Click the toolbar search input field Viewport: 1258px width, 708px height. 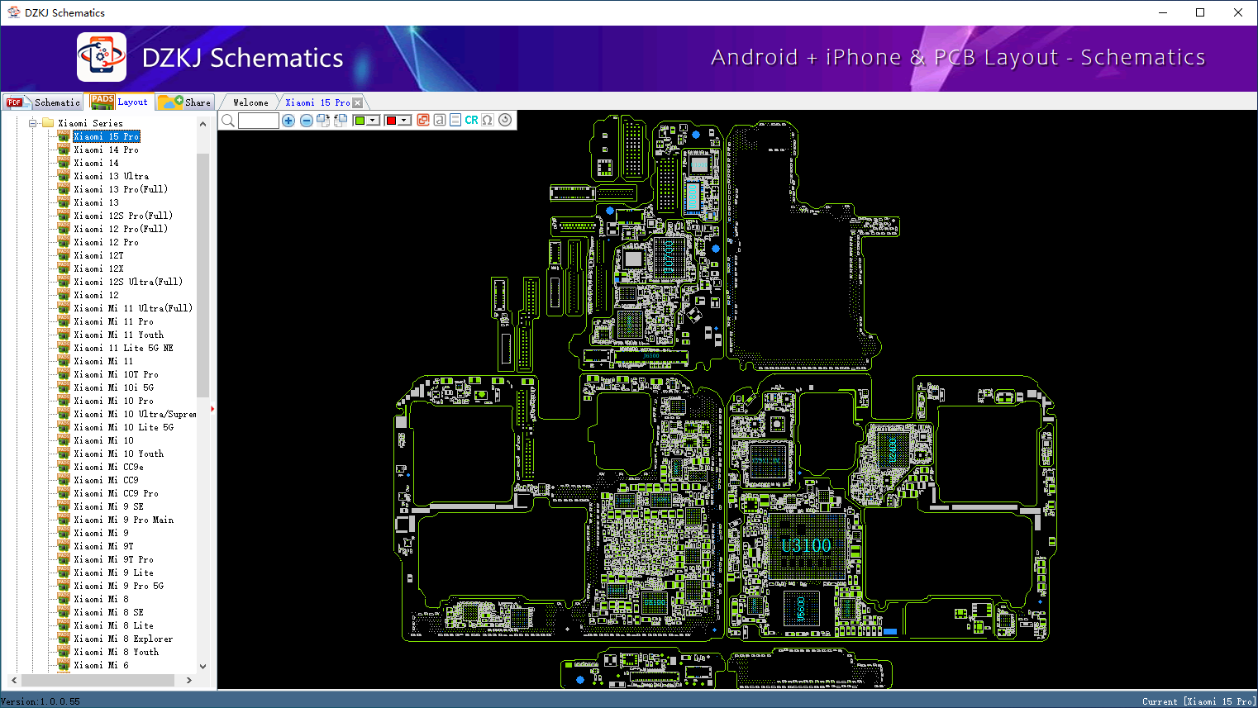coord(259,121)
